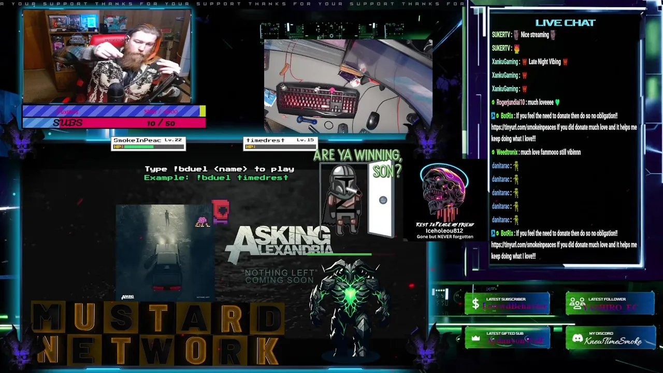
Task: Click the green heart emote after 'much loveeee'
Action: pyautogui.click(x=557, y=103)
